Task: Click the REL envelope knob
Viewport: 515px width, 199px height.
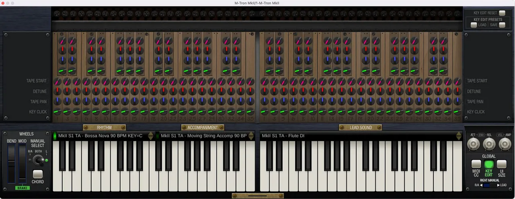Action: (489, 145)
